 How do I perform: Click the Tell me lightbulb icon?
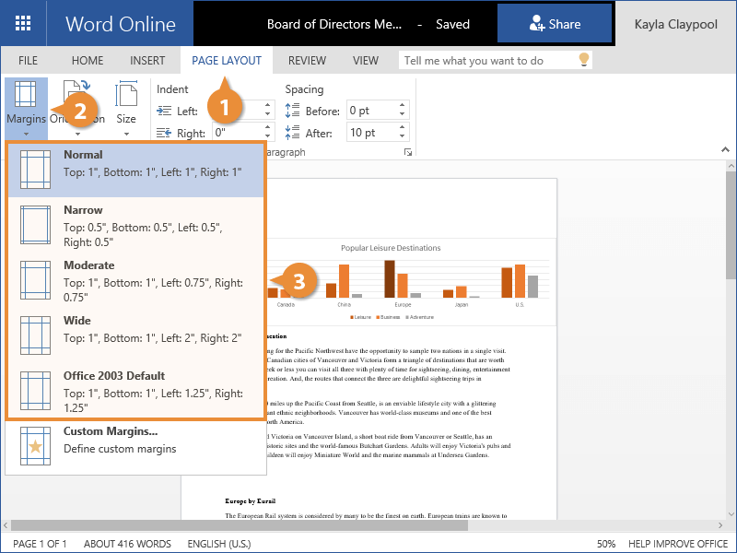[x=582, y=60]
